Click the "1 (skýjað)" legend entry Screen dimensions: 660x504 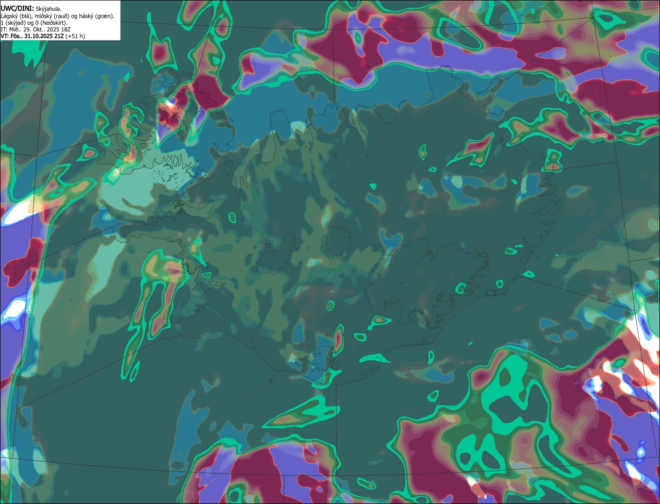coord(12,23)
